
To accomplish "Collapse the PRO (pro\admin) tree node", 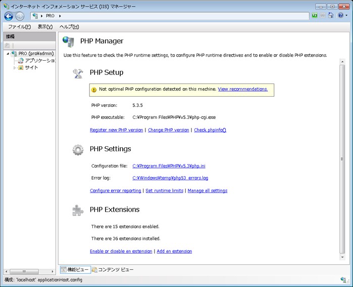I will (x=8, y=54).
